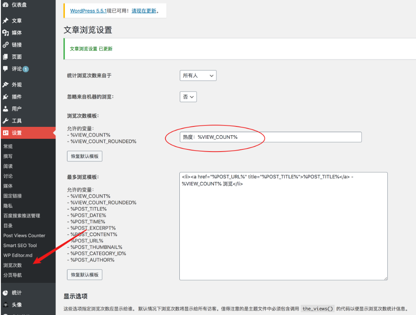Click the 文章浏览设置 已更新 notice text
This screenshot has height=315, width=416.
[x=91, y=49]
